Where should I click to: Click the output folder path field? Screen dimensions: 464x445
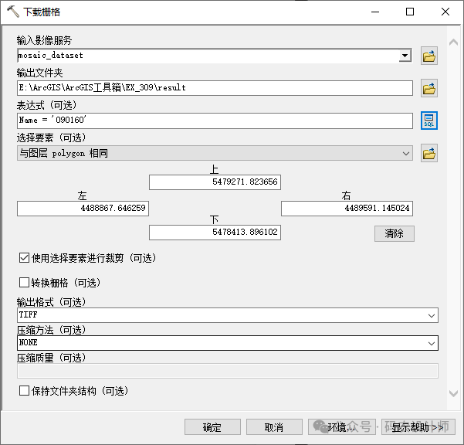[215, 88]
